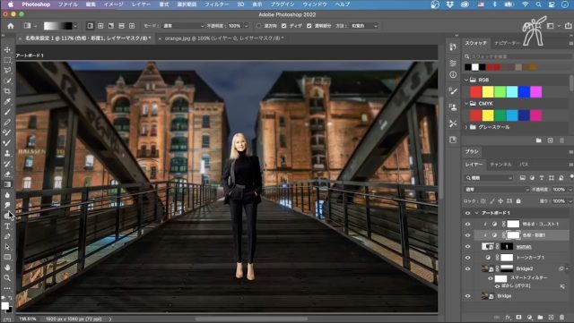The image size is (574, 323).
Task: Open the options bar 不透明度 dropdown
Action: tap(246, 26)
